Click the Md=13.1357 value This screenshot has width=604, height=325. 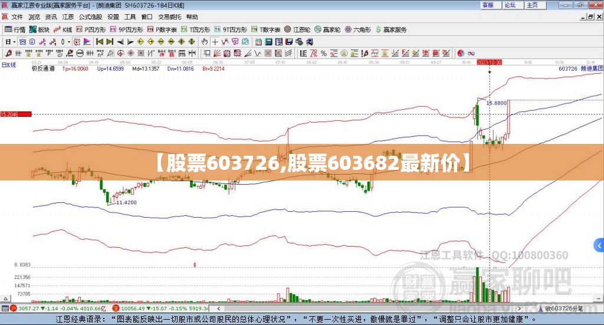[146, 68]
